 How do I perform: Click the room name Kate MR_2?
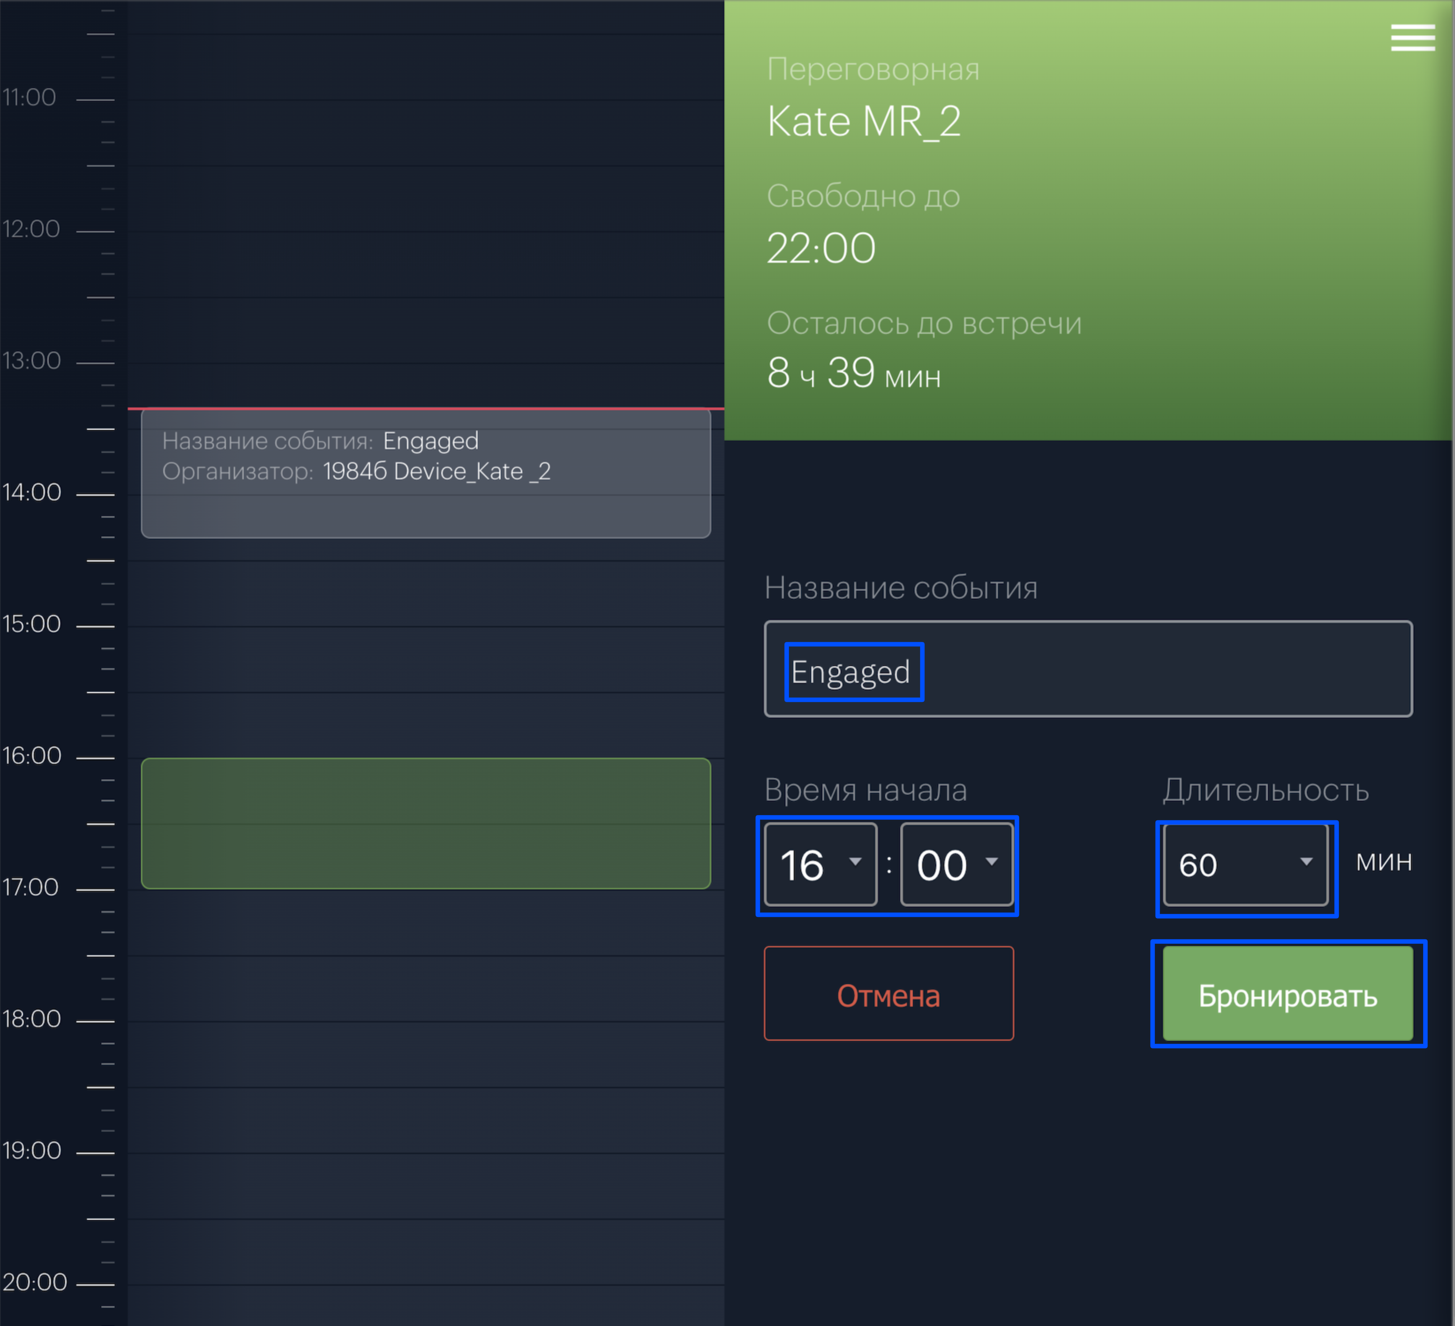coord(864,121)
